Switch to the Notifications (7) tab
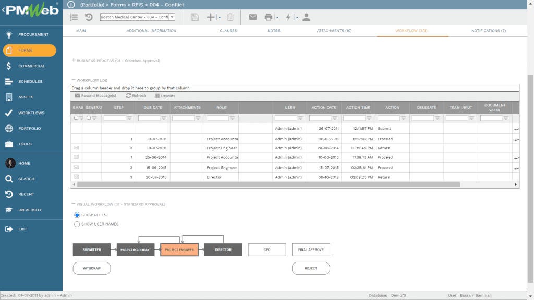The image size is (534, 300). click(x=489, y=31)
